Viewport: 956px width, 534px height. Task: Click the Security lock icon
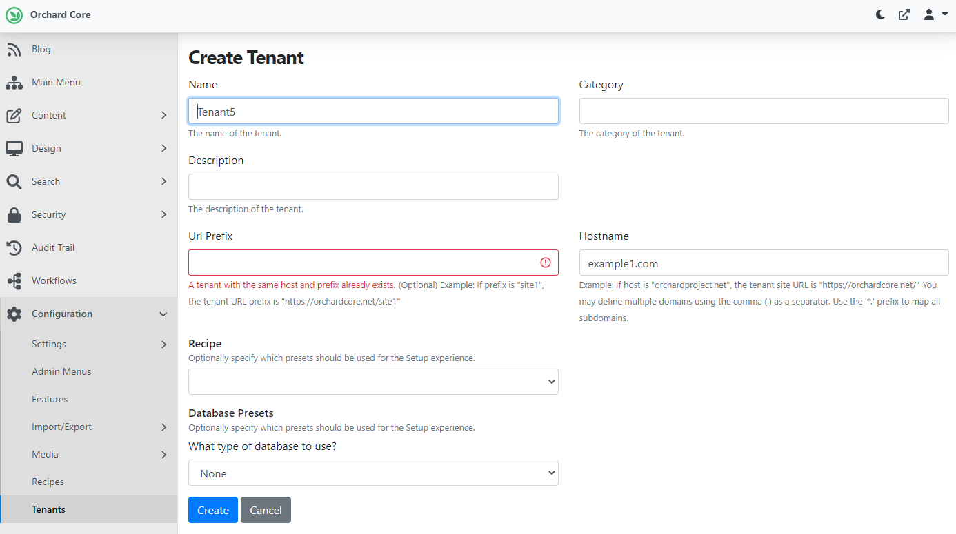pyautogui.click(x=14, y=215)
